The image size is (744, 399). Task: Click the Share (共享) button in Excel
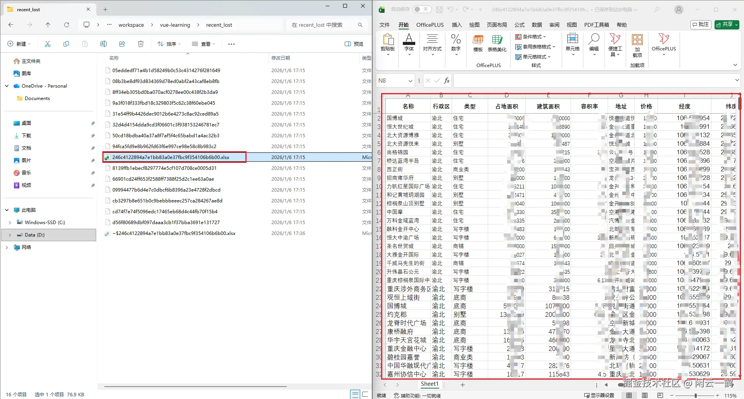(x=727, y=24)
